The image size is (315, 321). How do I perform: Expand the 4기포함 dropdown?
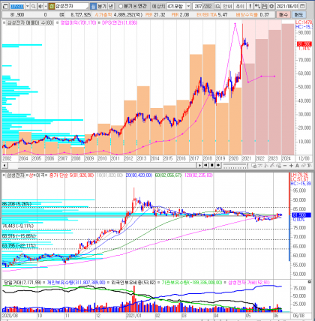tap(188, 6)
